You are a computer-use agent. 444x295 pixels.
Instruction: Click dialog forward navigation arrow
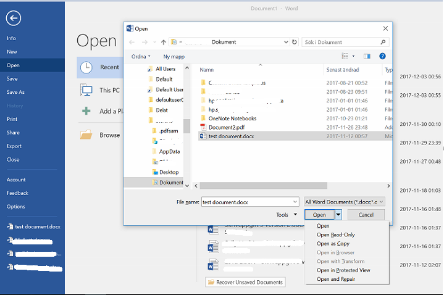[145, 42]
